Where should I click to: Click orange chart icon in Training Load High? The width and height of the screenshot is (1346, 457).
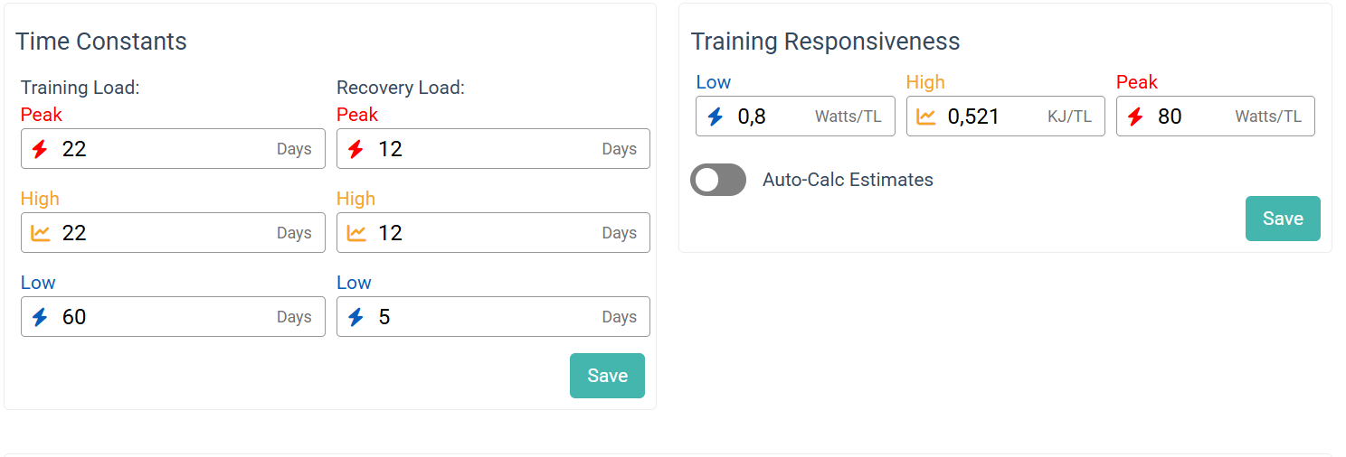[x=40, y=233]
